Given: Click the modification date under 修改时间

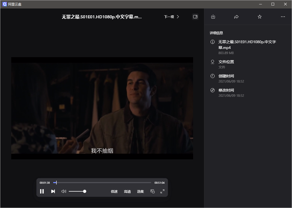Looking at the screenshot, I should tap(231, 96).
